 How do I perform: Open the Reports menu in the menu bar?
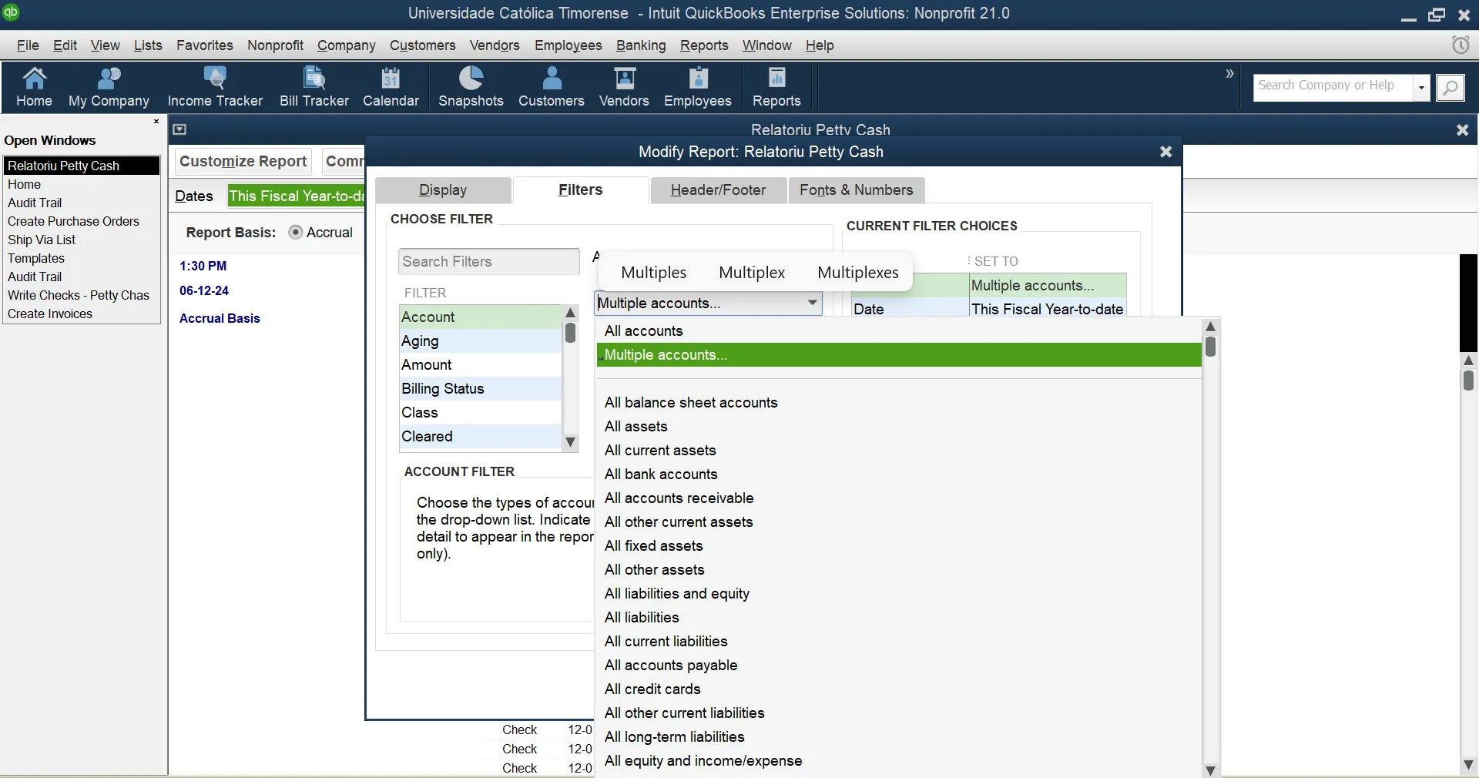704,45
